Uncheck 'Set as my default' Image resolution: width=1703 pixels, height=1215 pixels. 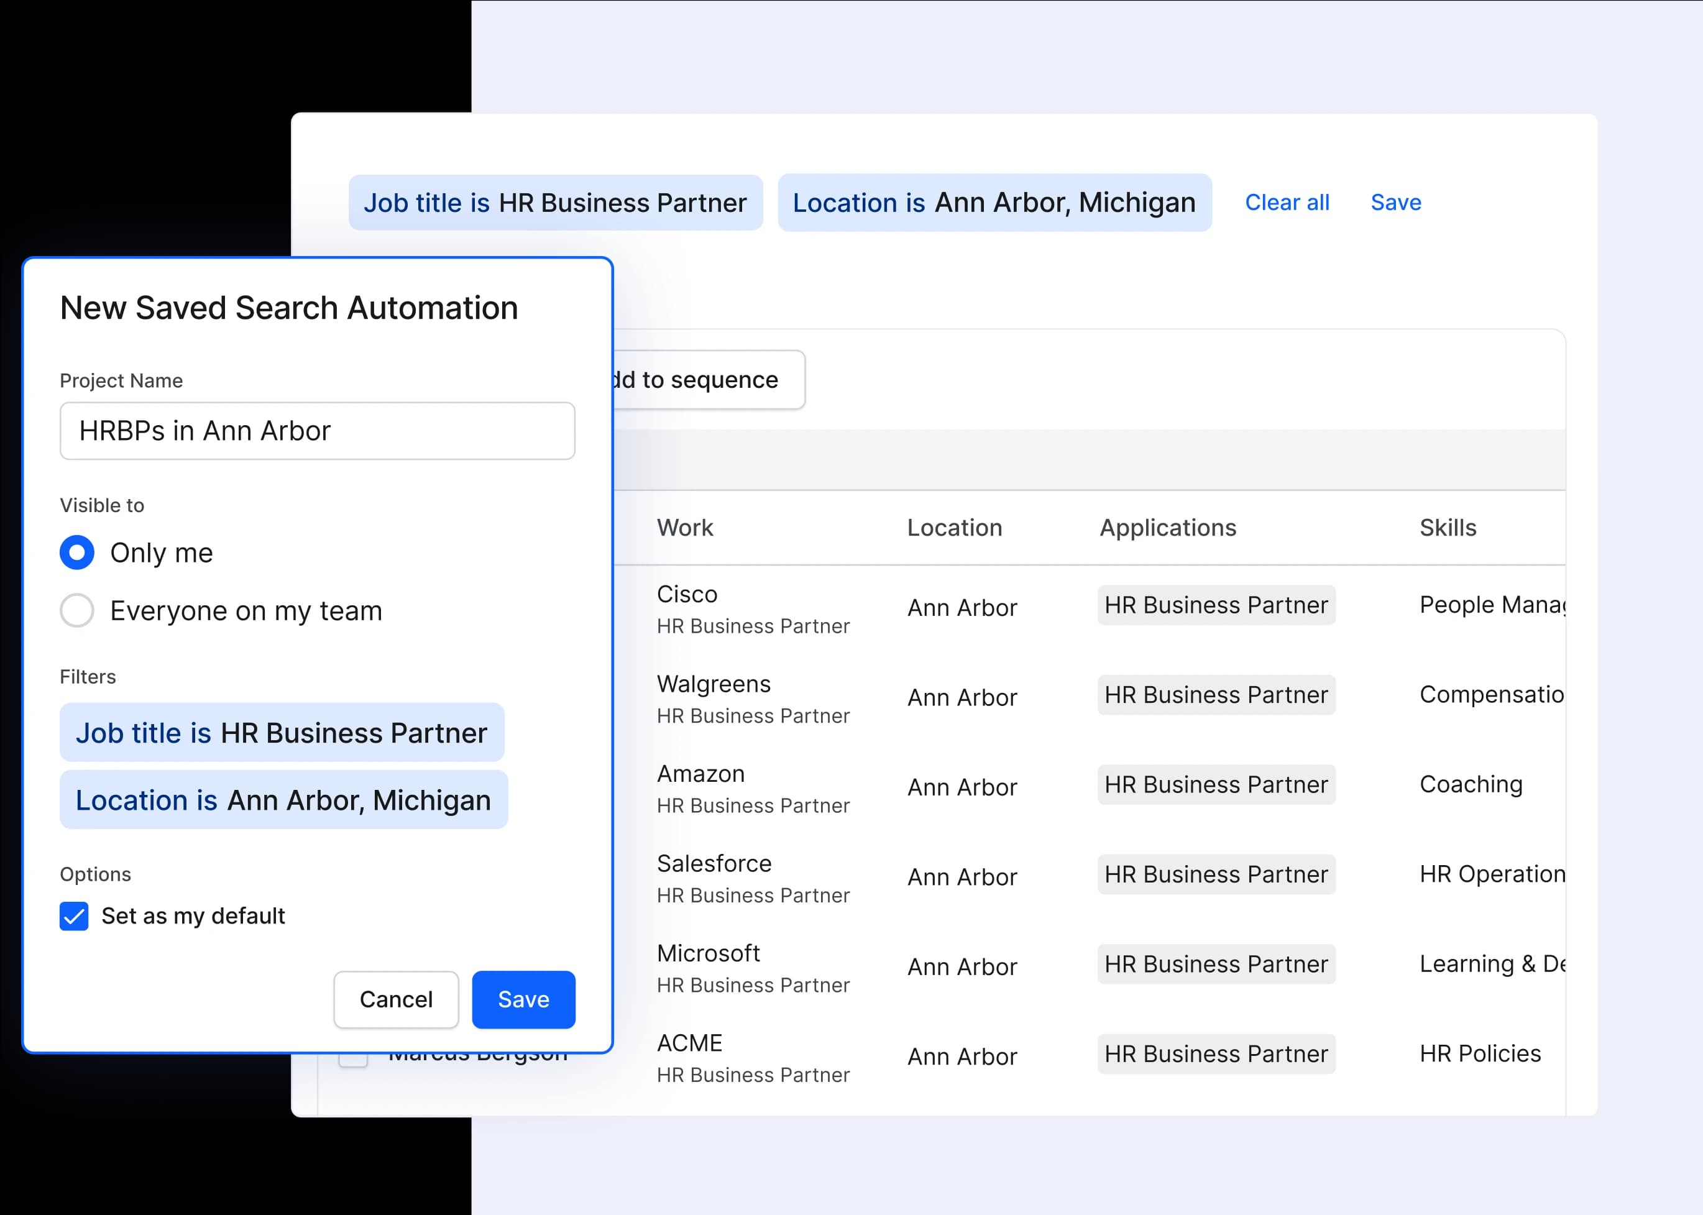click(73, 915)
